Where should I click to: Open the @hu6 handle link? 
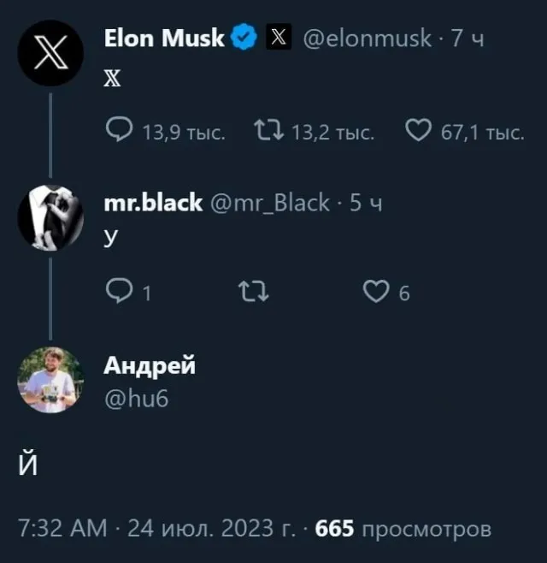(x=136, y=396)
